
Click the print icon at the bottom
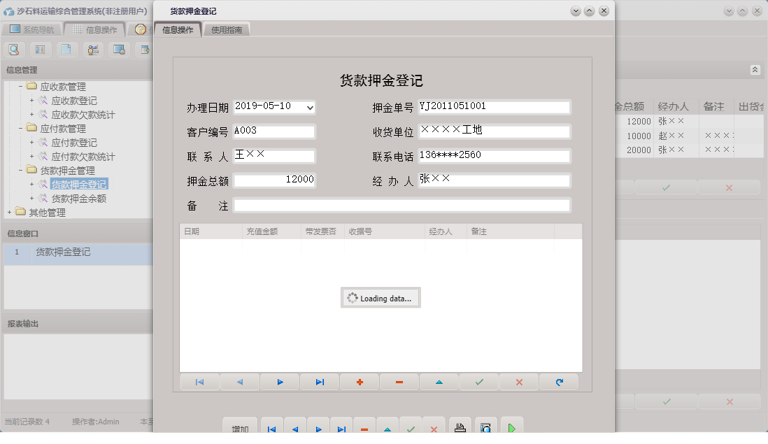[460, 425]
